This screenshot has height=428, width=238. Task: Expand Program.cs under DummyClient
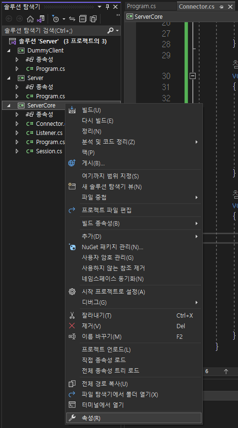point(17,69)
